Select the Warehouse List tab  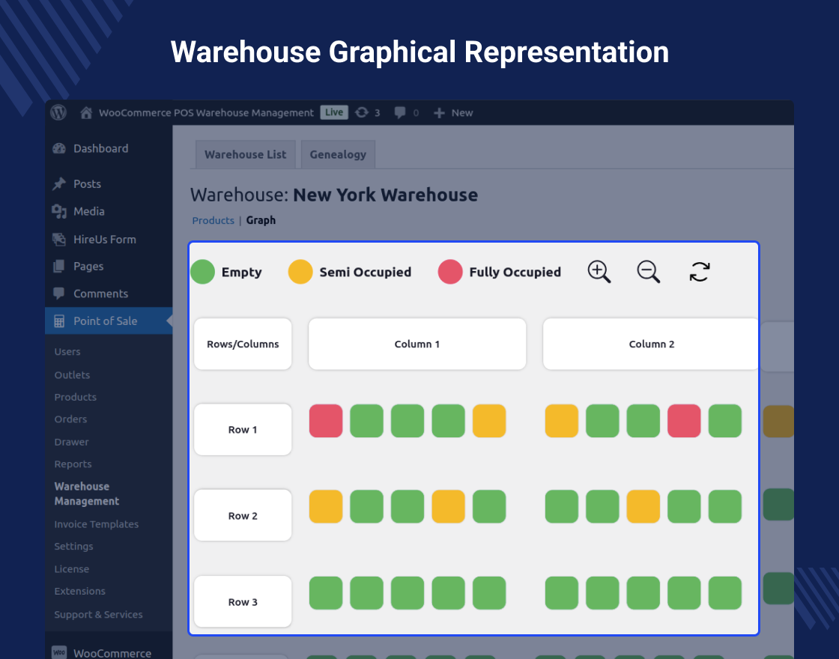pos(245,154)
